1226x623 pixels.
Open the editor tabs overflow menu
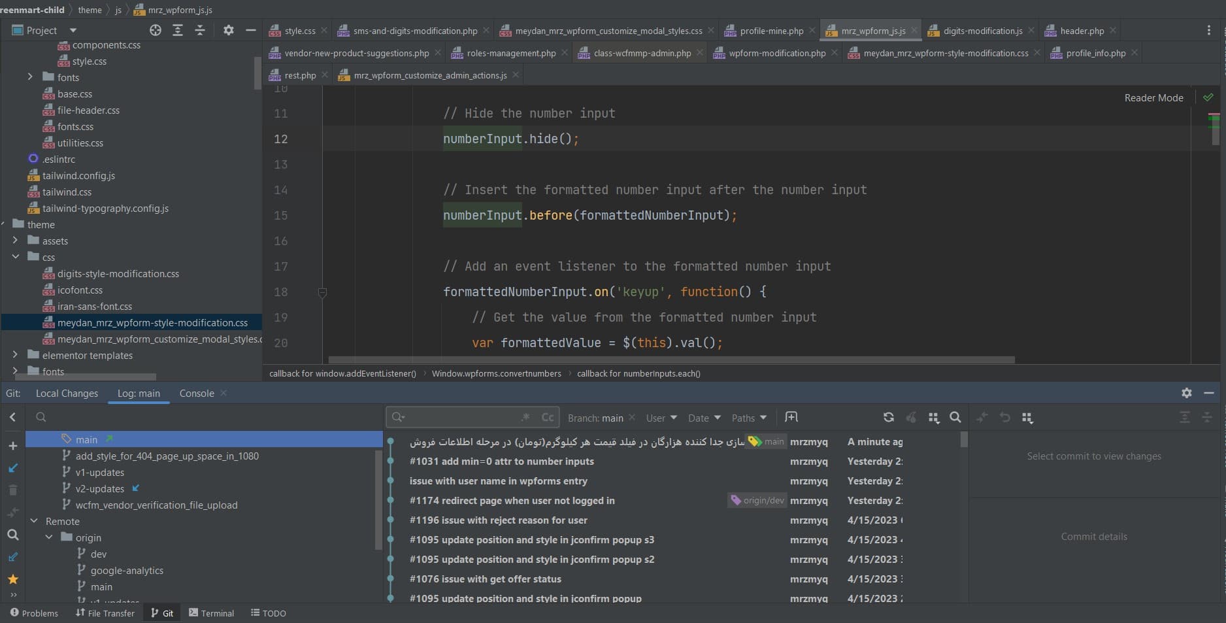[x=1208, y=30]
